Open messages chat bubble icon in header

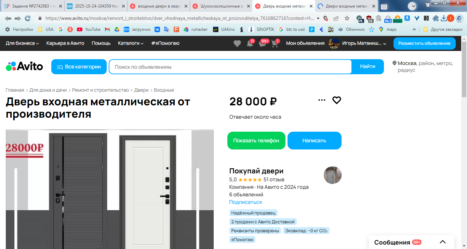pos(263,44)
